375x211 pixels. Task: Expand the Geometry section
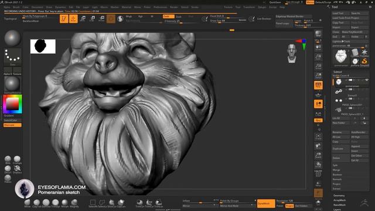point(339,196)
